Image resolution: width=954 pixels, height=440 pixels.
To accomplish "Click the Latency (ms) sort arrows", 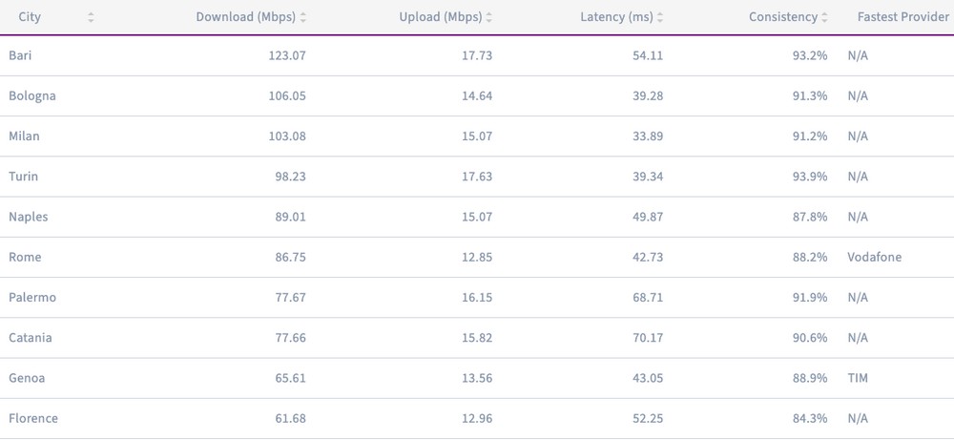I will 660,17.
